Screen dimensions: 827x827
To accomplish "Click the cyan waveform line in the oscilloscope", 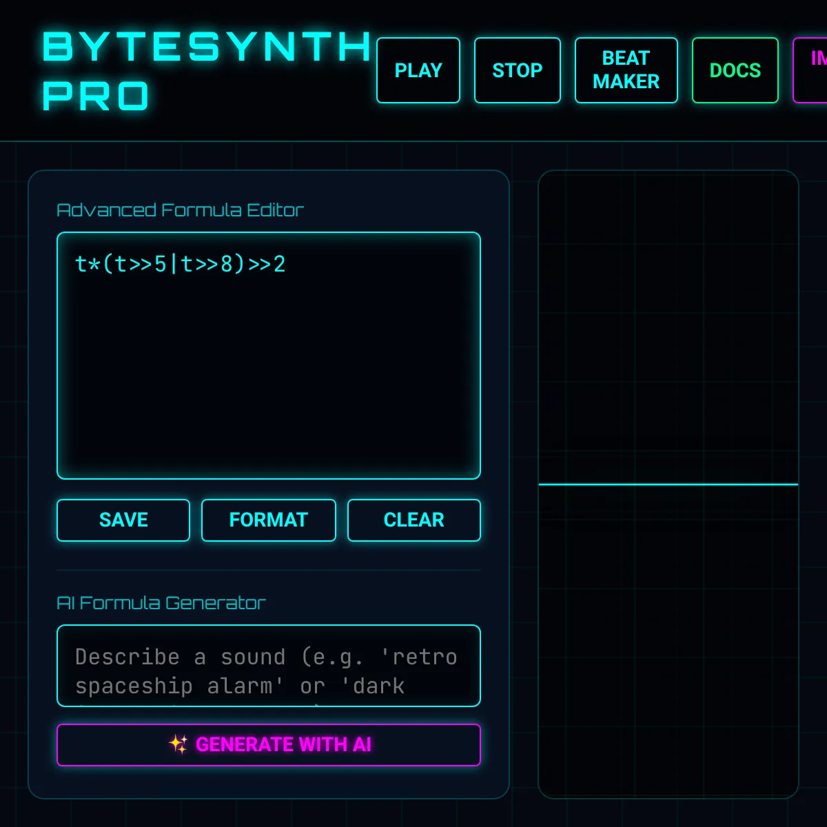I will 668,484.
